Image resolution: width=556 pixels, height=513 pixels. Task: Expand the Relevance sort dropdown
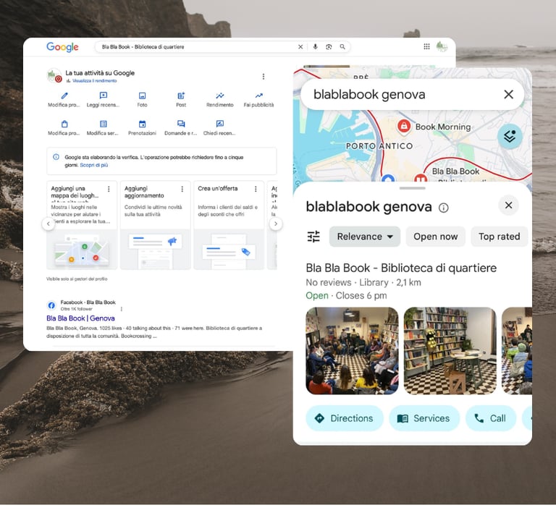tap(365, 237)
